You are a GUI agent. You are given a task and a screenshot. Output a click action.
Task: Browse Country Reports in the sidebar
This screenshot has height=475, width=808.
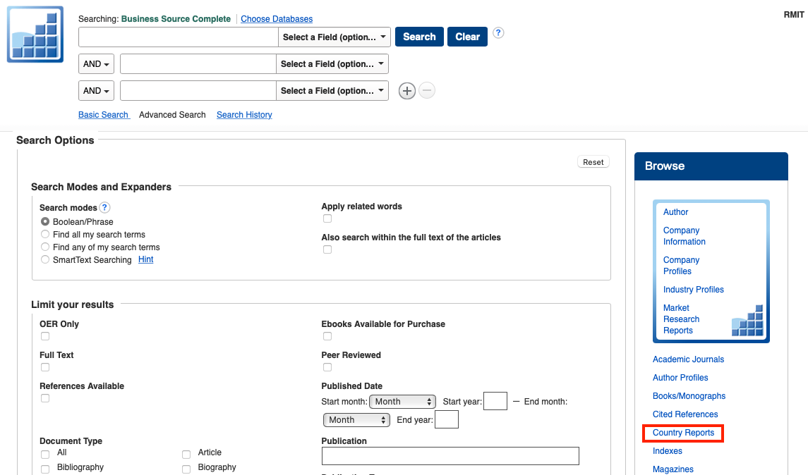683,433
